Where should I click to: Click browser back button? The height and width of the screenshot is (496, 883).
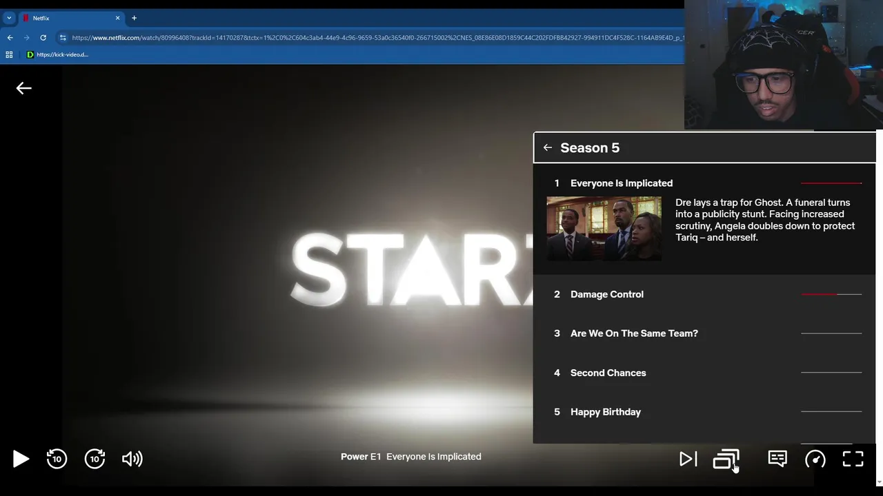10,37
